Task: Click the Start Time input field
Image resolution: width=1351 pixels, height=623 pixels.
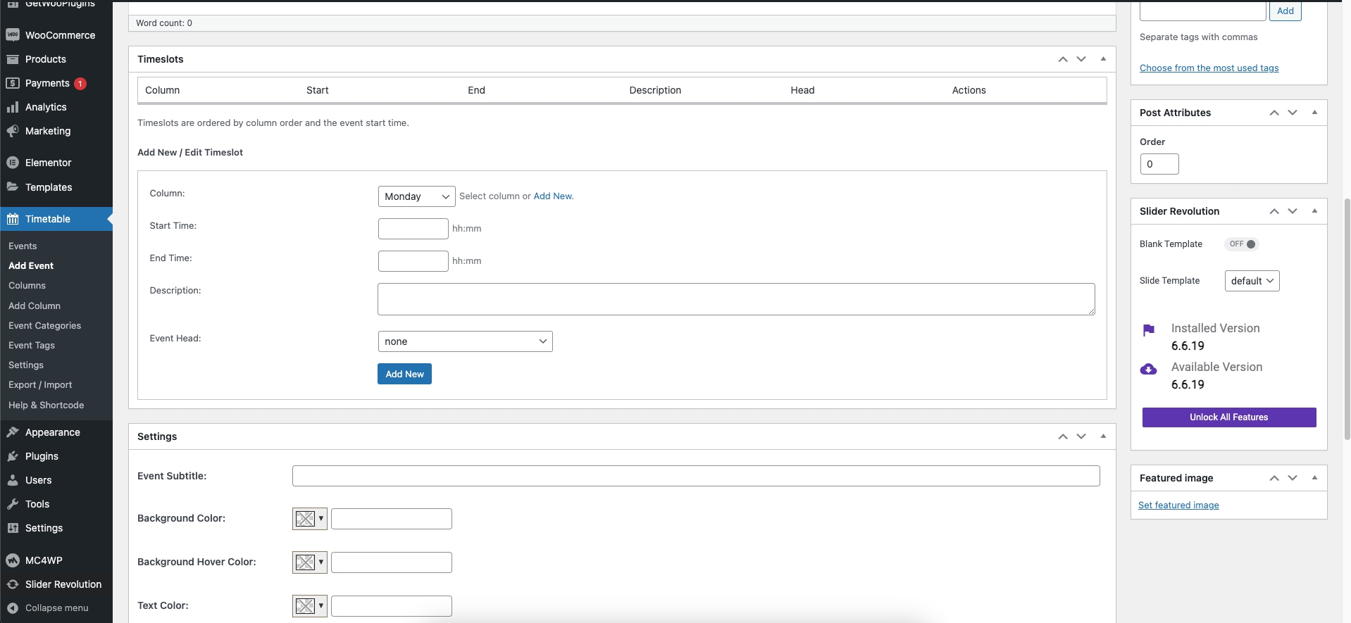Action: pos(413,229)
